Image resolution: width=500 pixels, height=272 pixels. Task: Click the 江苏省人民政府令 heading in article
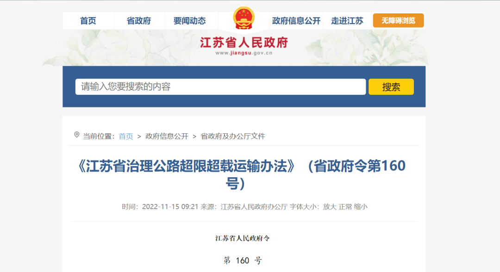242,238
